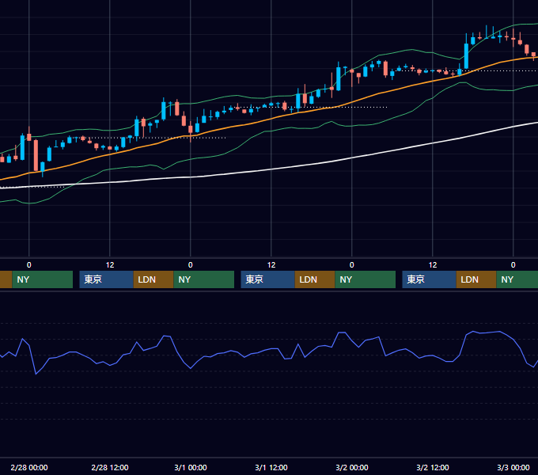Viewport: 538px width, 475px height.
Task: Select the LDN session block on 3/1 afternoon
Action: (315, 279)
